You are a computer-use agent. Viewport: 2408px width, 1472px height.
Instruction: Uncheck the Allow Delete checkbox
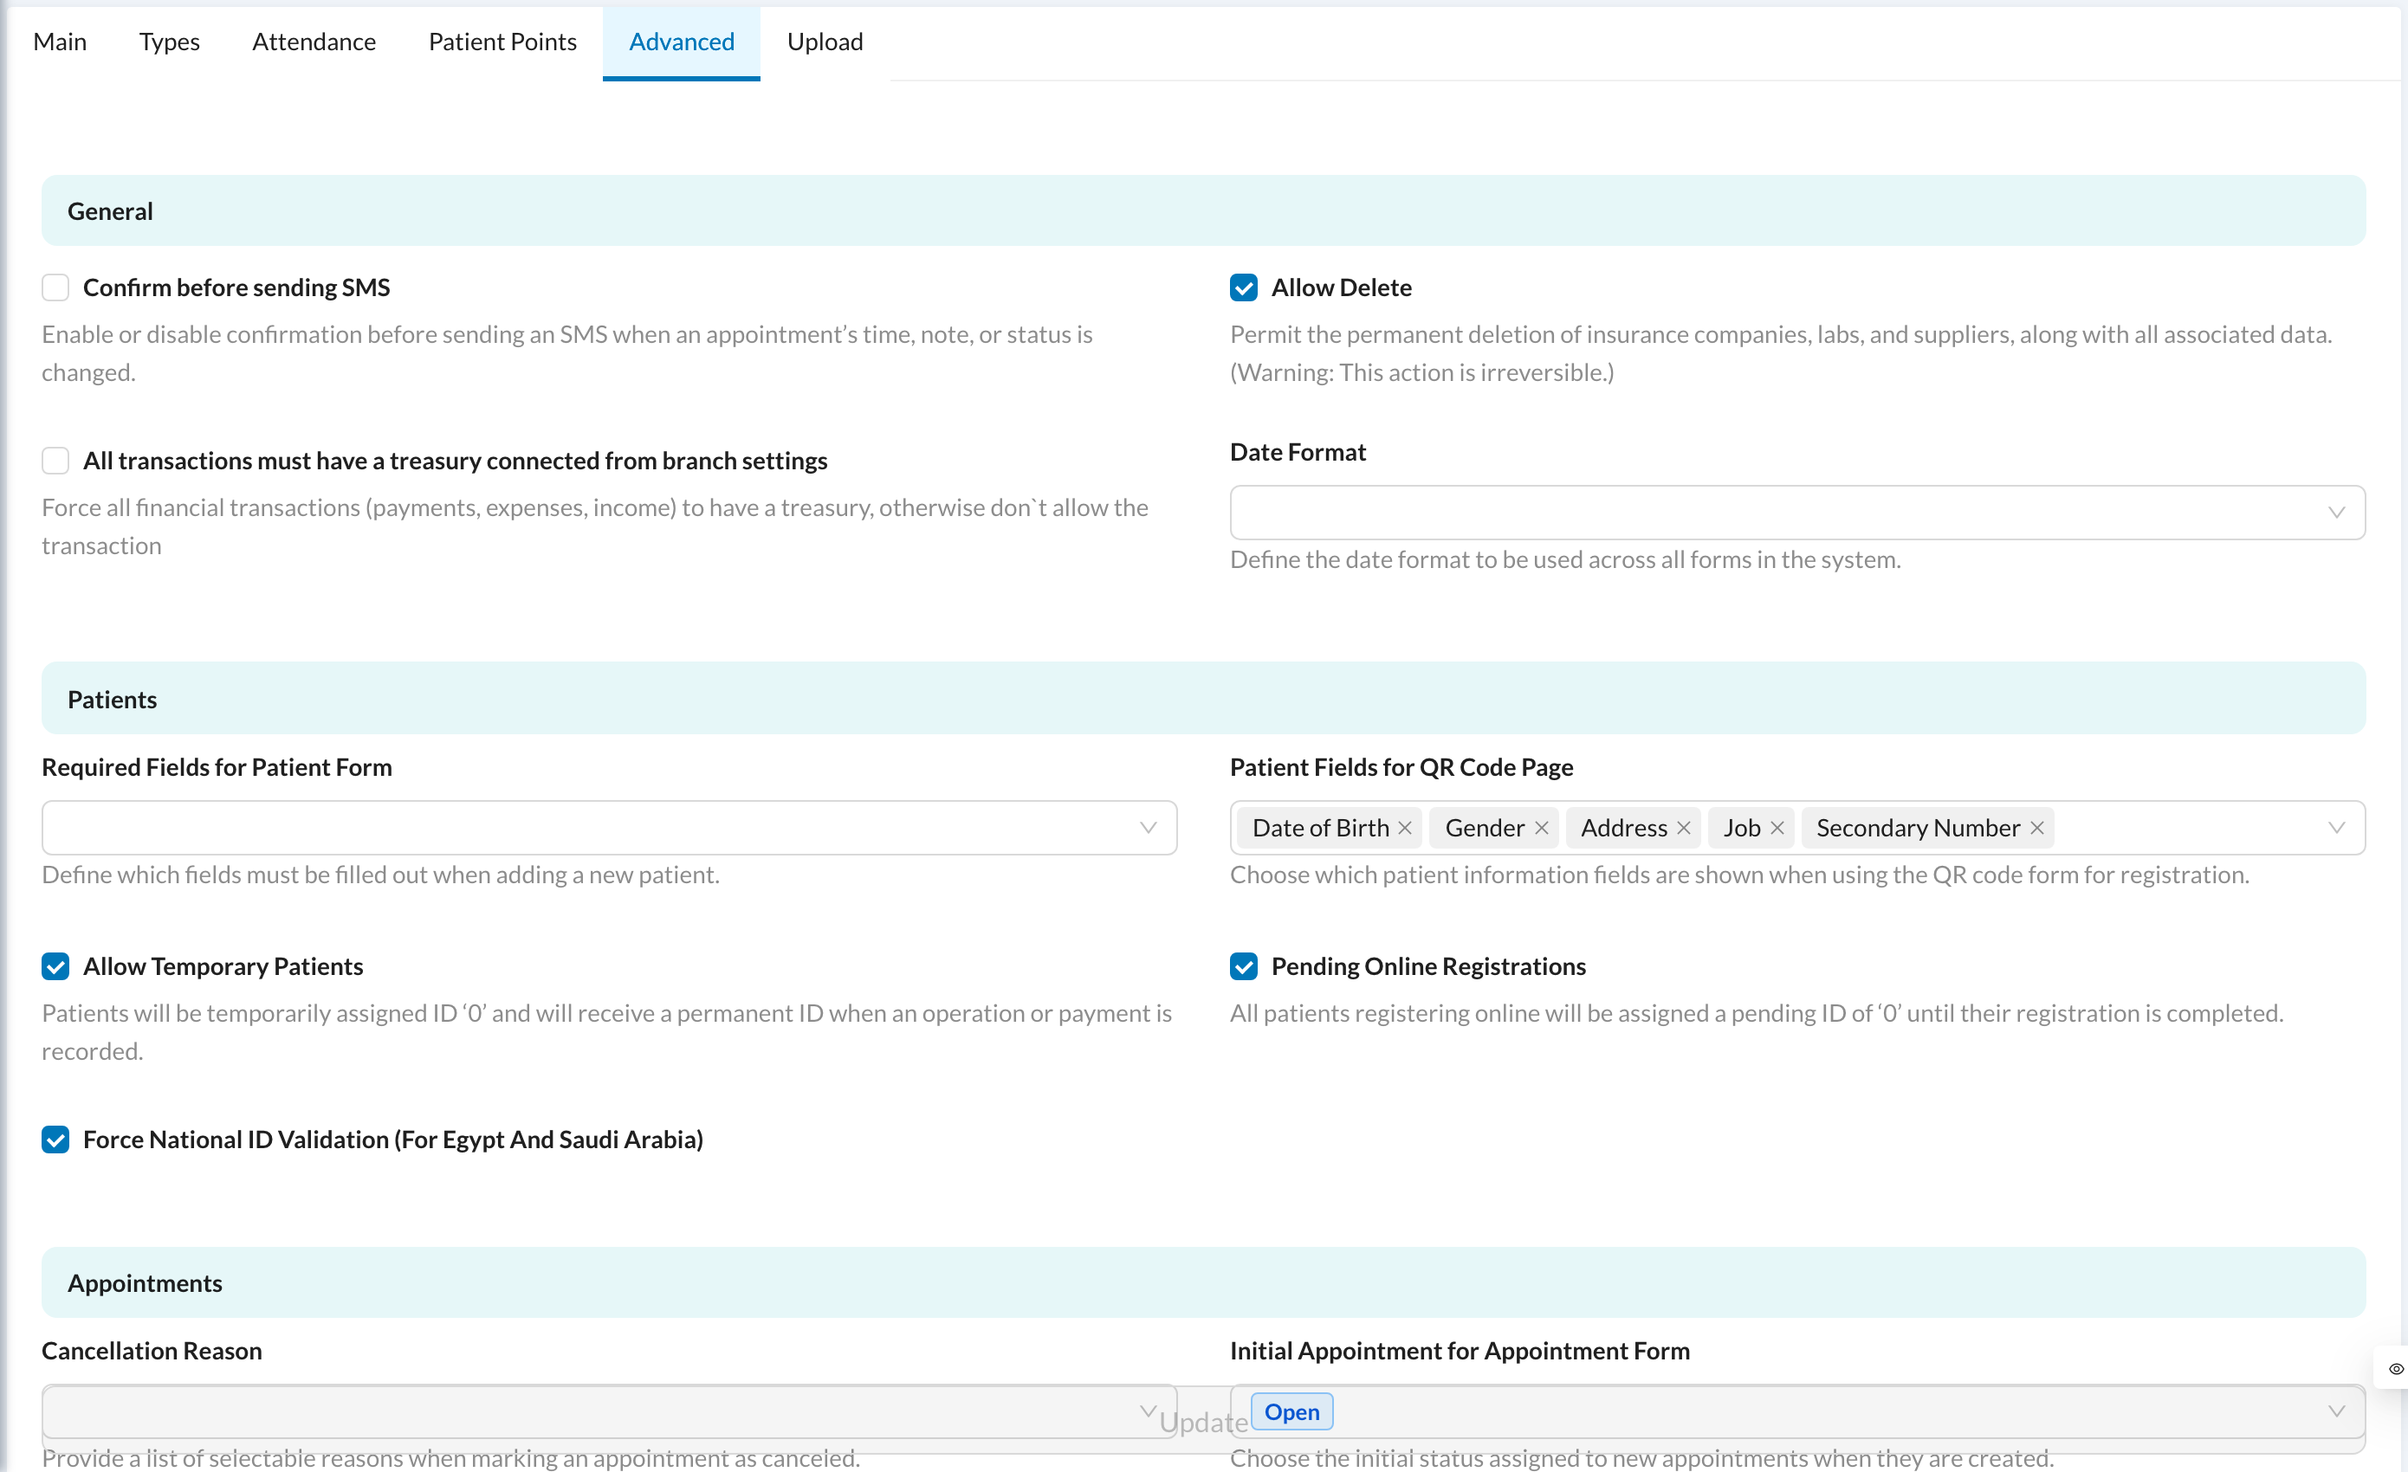pos(1243,287)
